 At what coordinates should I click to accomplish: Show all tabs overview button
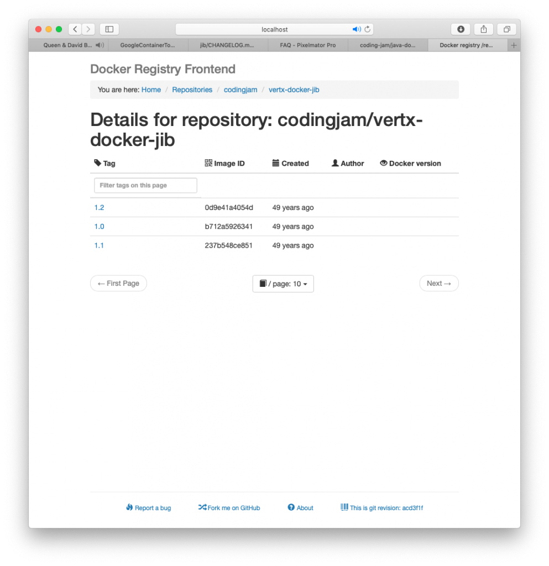click(507, 29)
